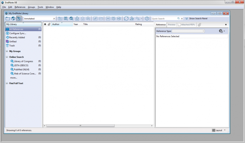Screen dimensions: 245x143
Task: Collapse the Find Full Text section
Action: click(7, 83)
